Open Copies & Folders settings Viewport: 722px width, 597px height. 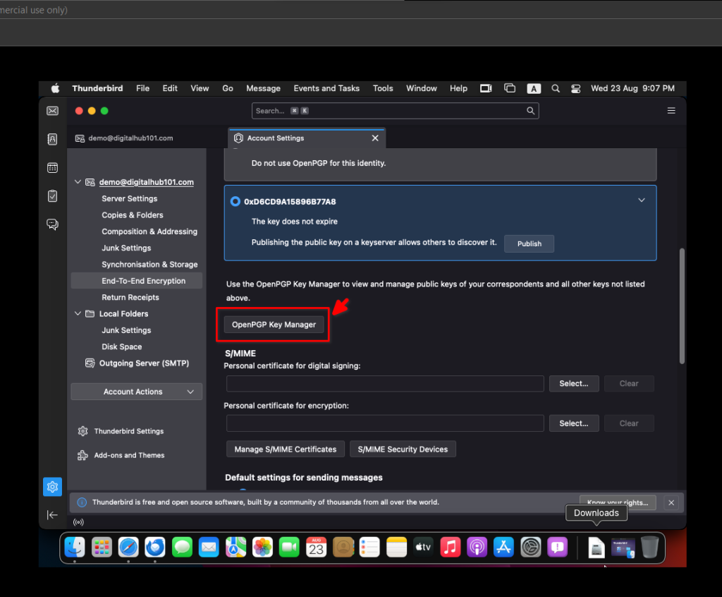click(133, 215)
